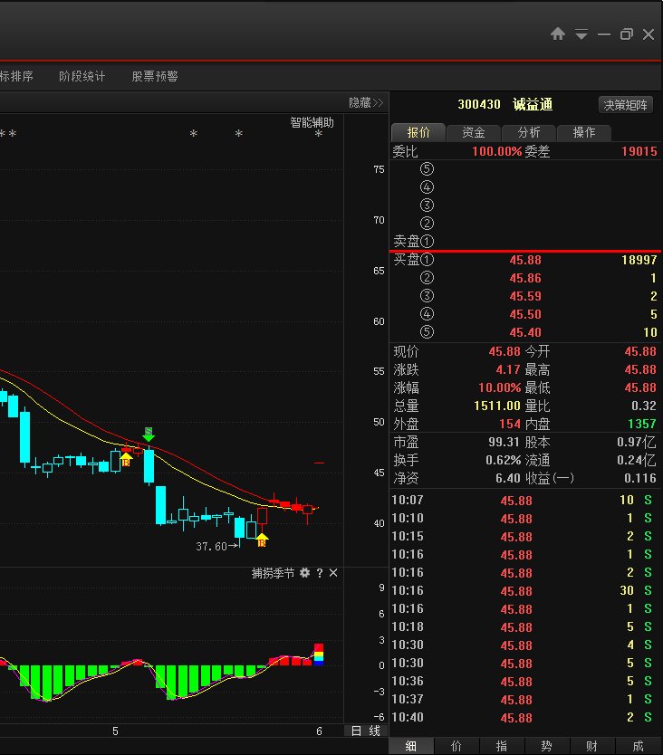Select the 势 bottom tab
Image resolution: width=663 pixels, height=755 pixels.
point(546,746)
